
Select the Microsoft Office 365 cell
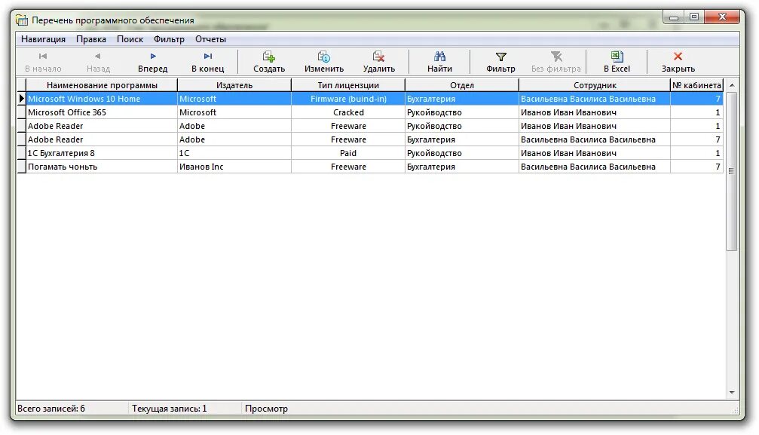coord(102,112)
